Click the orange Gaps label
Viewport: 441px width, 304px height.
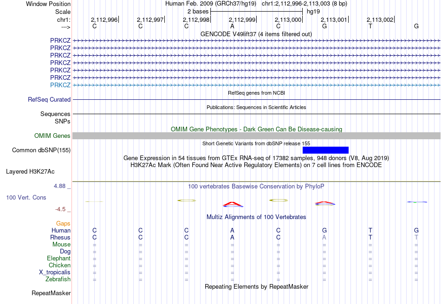click(63, 223)
